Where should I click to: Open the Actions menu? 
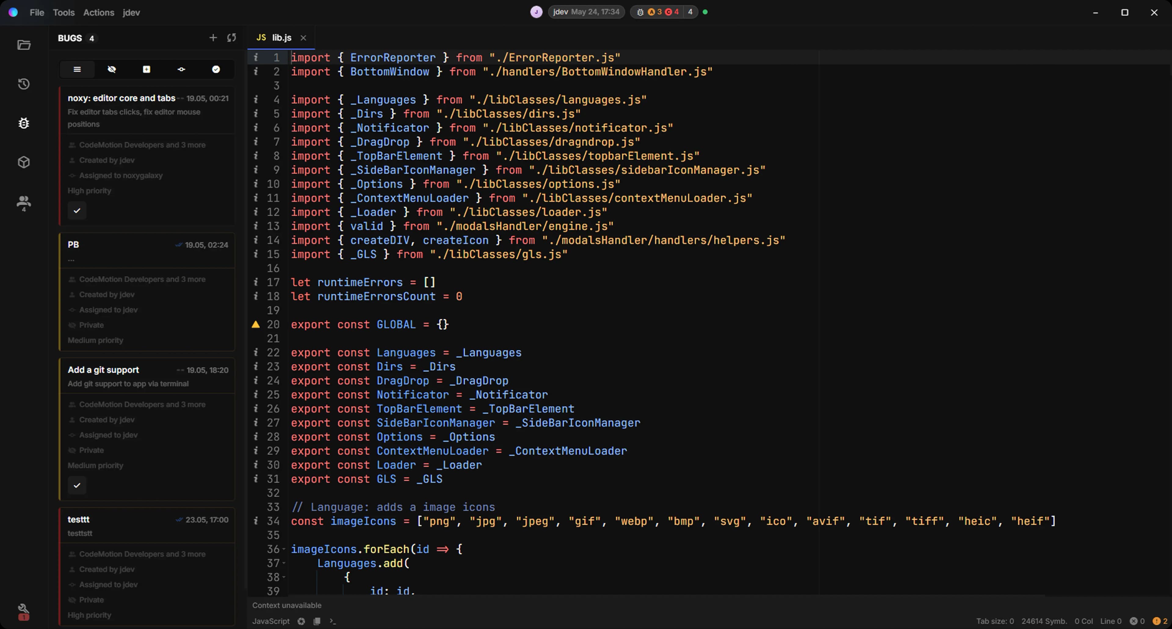(99, 12)
